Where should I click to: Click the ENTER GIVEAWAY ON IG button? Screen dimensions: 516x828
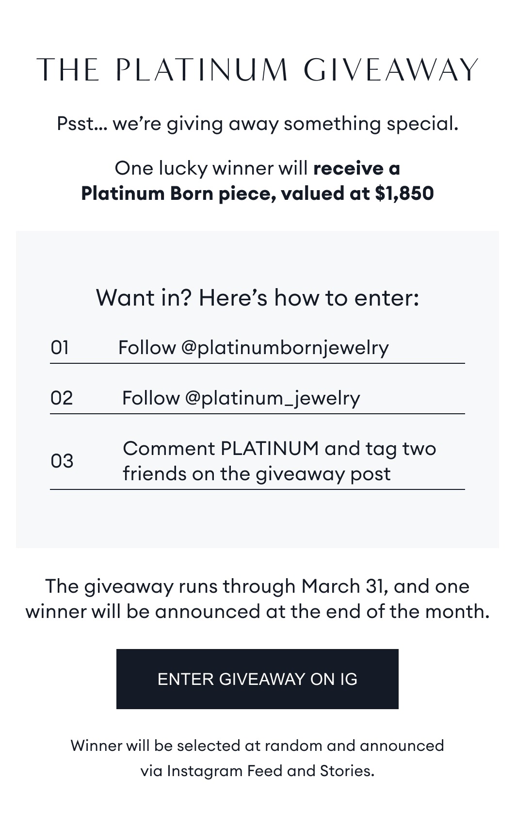[257, 679]
